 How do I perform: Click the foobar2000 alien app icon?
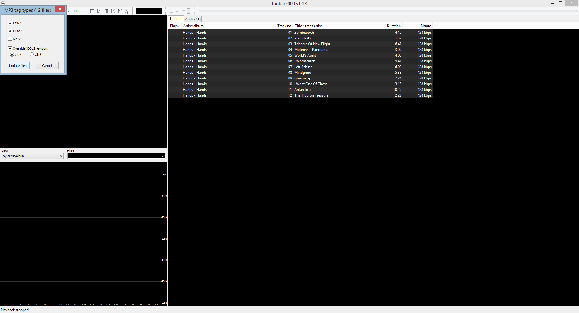pos(3,3)
